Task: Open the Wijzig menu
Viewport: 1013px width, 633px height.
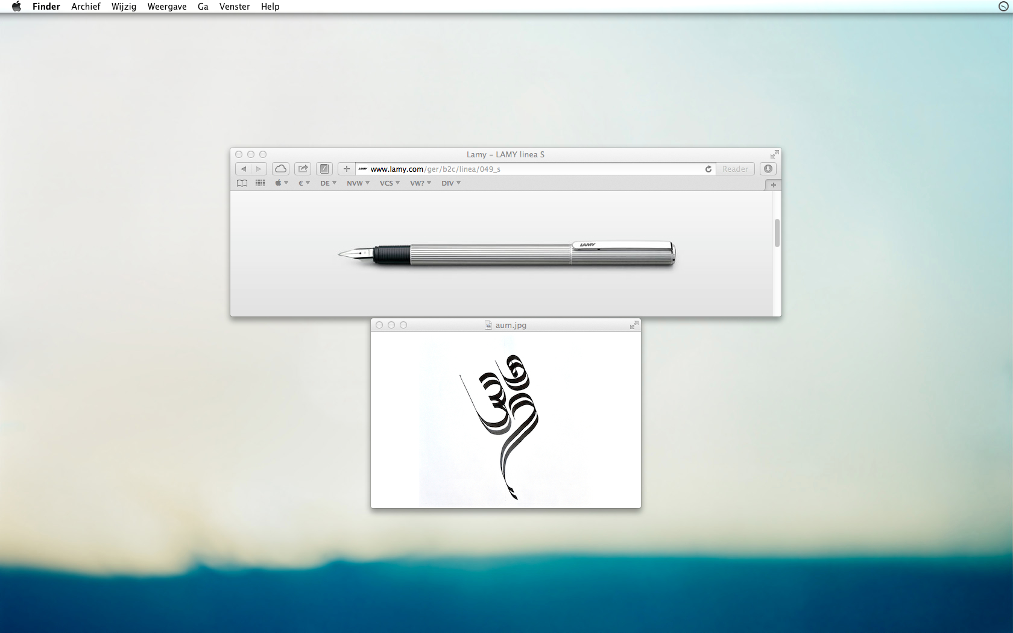Action: coord(124,7)
